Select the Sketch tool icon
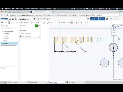 [9, 22]
